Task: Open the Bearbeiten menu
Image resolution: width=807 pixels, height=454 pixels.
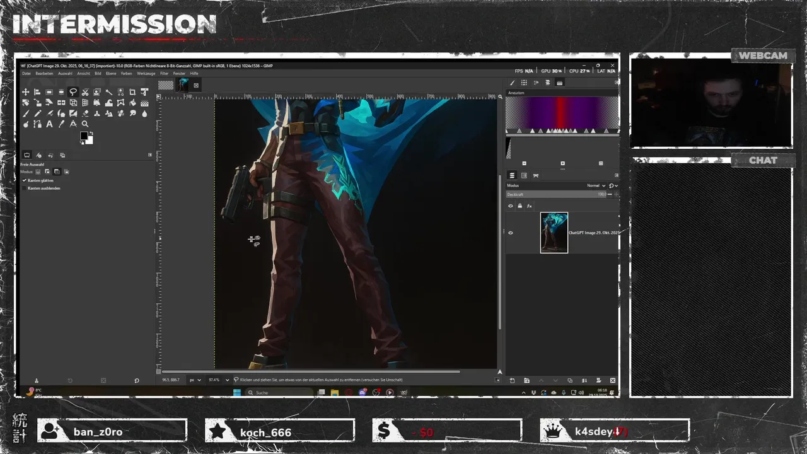Action: click(x=44, y=73)
